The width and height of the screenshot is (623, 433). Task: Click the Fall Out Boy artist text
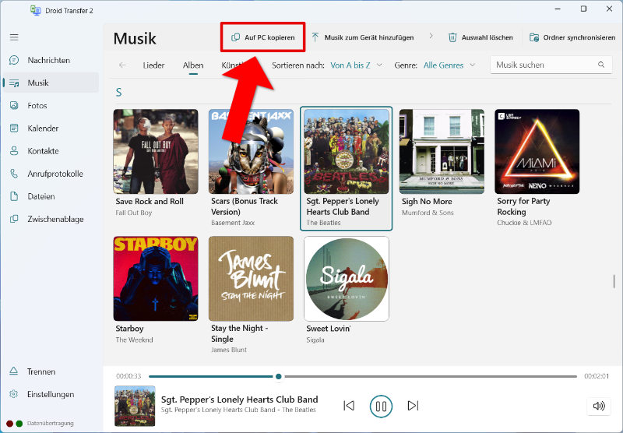pos(134,213)
